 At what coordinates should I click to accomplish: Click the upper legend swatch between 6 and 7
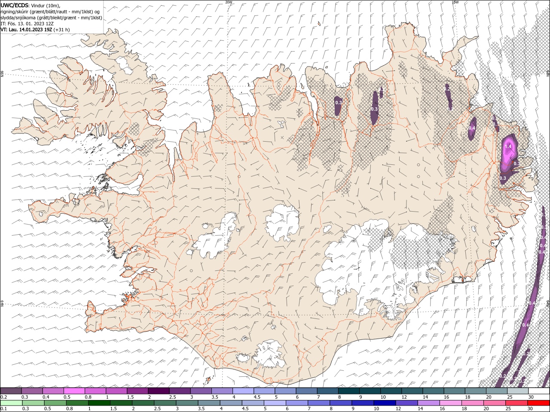pos(306,391)
